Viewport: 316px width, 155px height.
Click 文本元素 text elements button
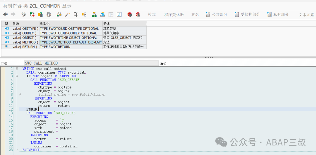[x=306, y=15]
